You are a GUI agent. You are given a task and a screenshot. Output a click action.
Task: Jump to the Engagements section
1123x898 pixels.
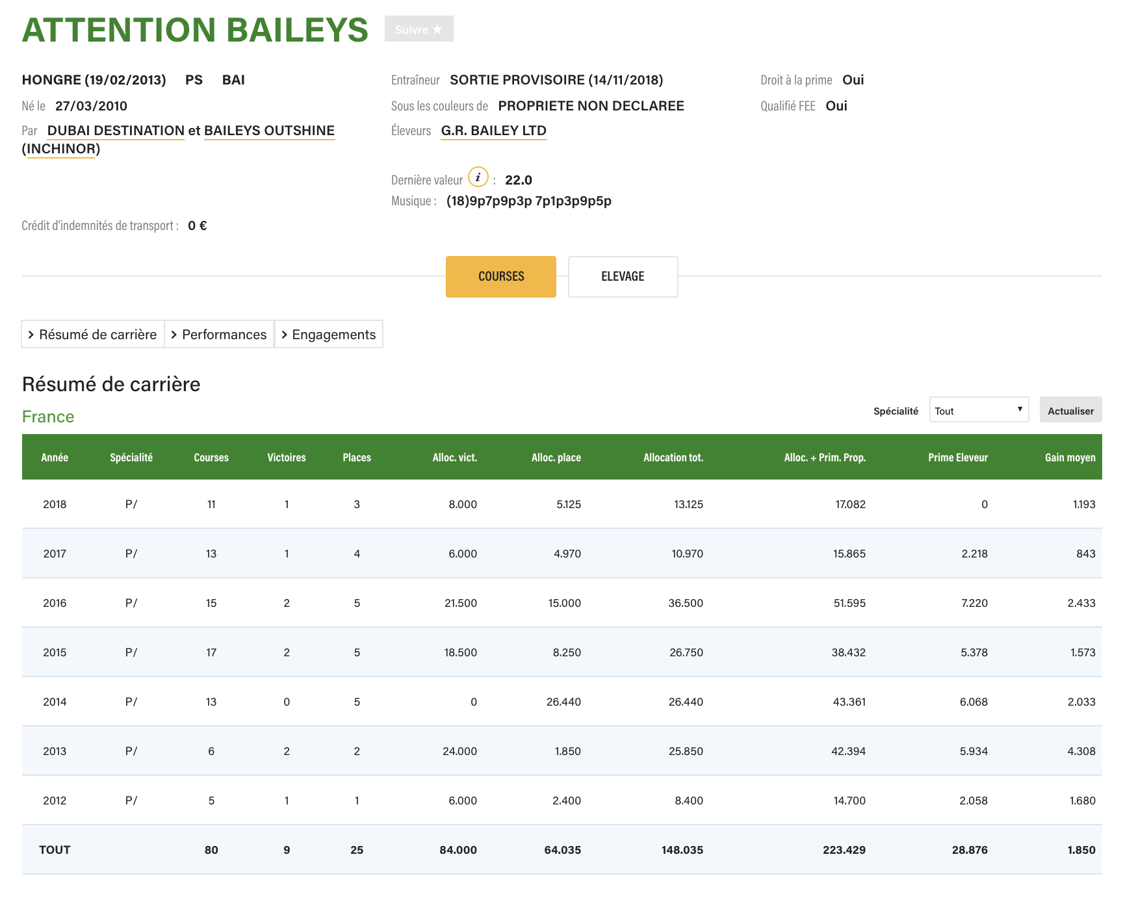(x=329, y=335)
